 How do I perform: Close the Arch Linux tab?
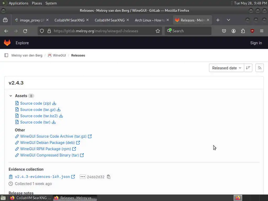pyautogui.click(x=168, y=20)
